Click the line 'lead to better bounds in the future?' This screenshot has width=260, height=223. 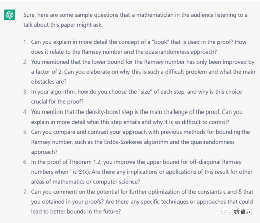click(x=76, y=212)
